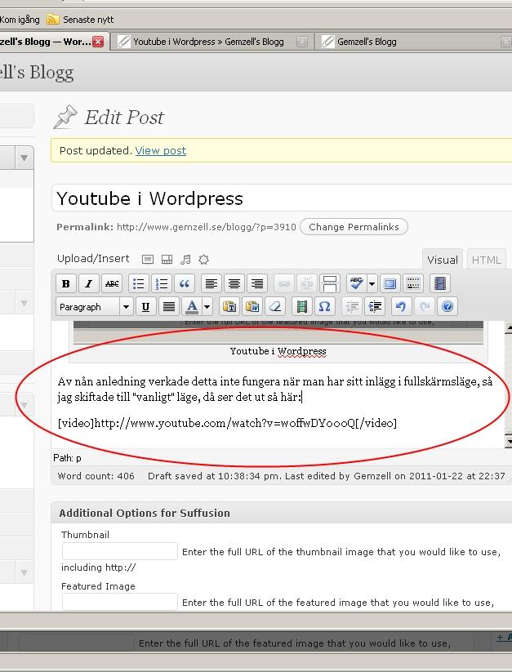Screen dimensions: 512x672
Task: Click the post title field
Action: [282, 198]
